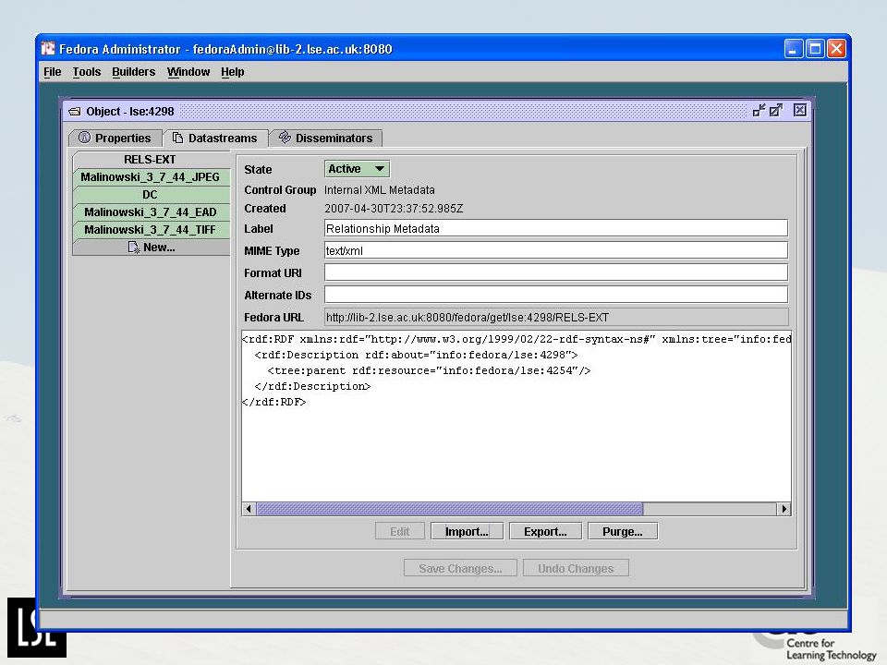Screen dimensions: 887x665
Task: Open the Help menu
Action: point(233,72)
